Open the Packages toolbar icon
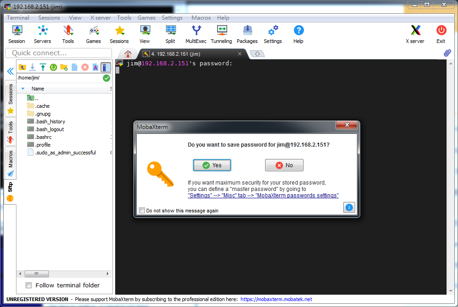458x307 pixels. click(x=247, y=34)
